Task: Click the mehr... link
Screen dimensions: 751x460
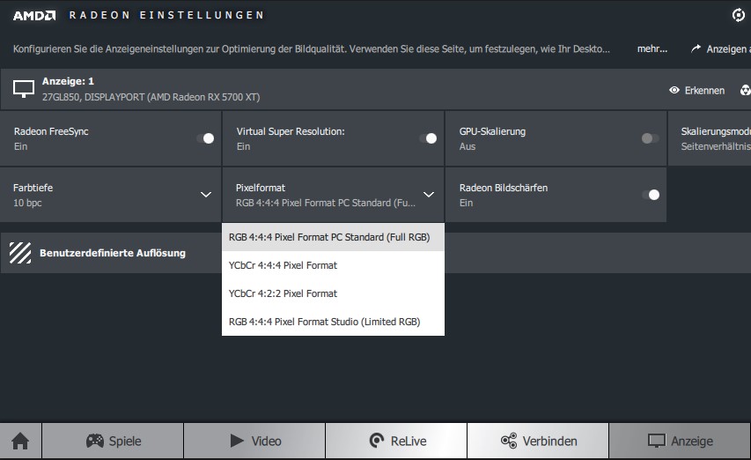Action: (x=652, y=48)
